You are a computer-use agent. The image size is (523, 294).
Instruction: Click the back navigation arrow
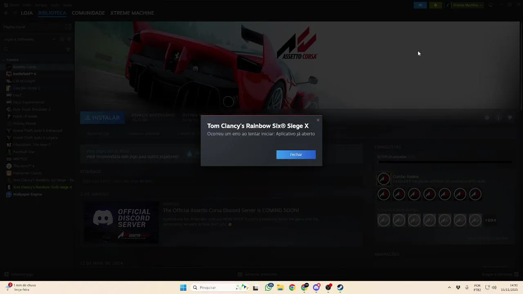pyautogui.click(x=6, y=13)
